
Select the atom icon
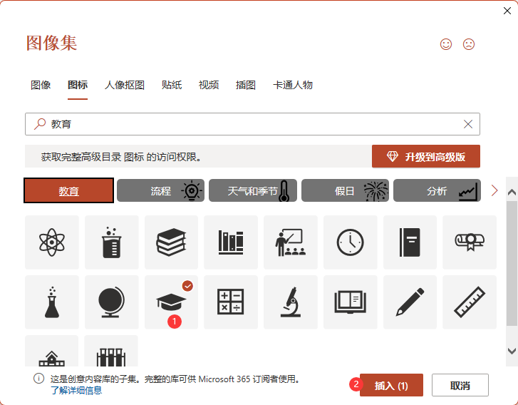click(52, 242)
